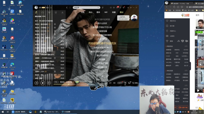Open Paper Dolls 2 desktop shortcut

(x=4, y=49)
